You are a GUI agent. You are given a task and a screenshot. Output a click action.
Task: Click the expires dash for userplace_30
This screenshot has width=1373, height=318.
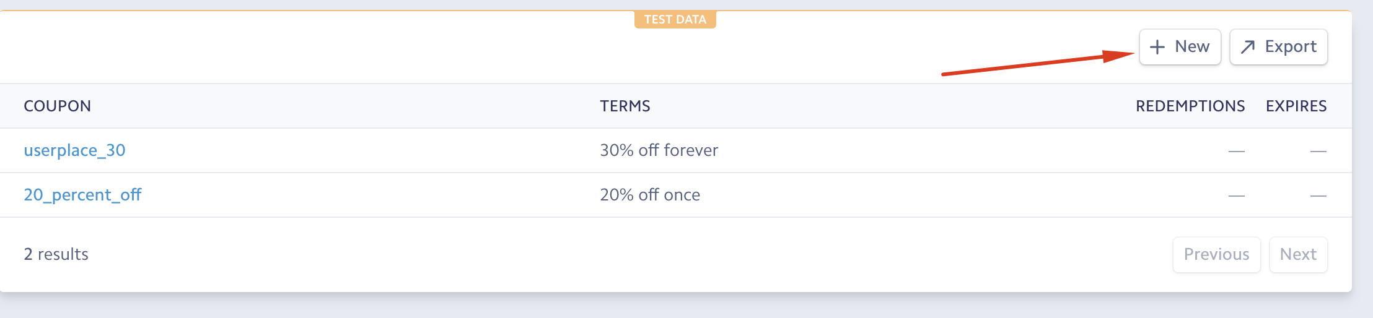pos(1318,152)
